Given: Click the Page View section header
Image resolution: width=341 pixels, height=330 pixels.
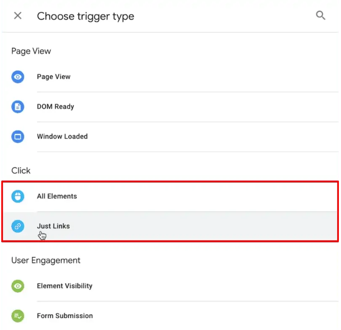Looking at the screenshot, I should (x=31, y=51).
